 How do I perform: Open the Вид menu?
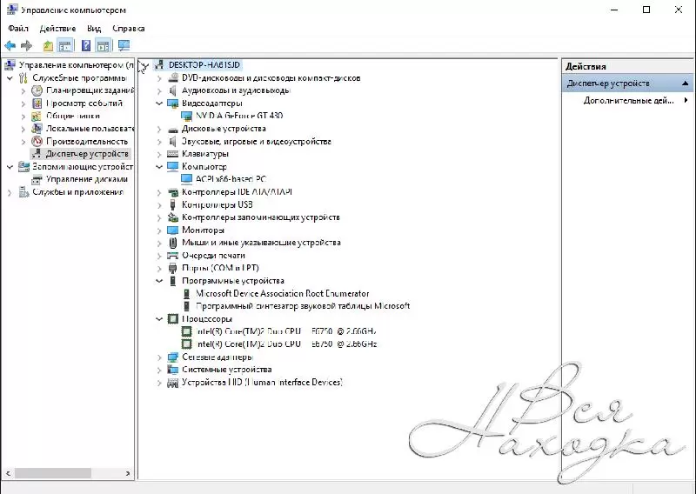point(94,28)
